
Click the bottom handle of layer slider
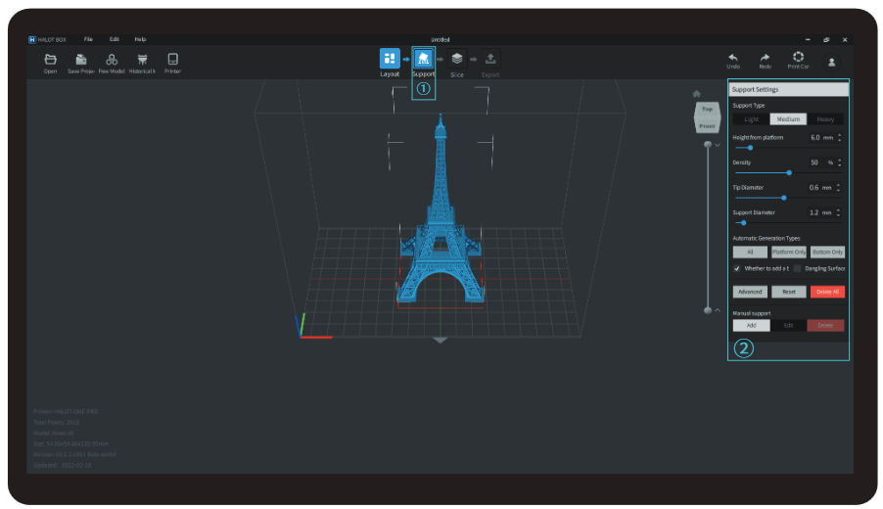708,310
